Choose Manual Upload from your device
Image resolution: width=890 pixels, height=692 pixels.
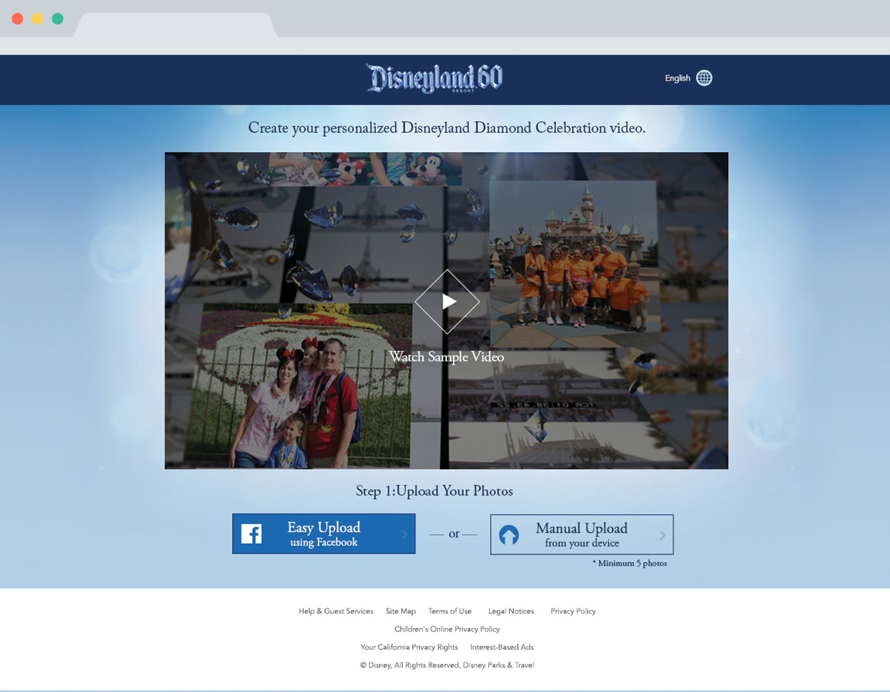582,534
